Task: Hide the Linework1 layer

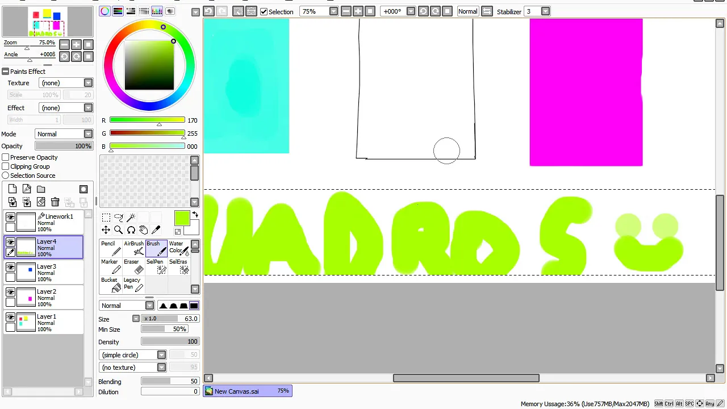Action: pyautogui.click(x=10, y=217)
